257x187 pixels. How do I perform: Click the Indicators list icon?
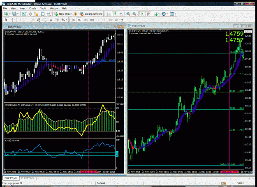point(155,14)
